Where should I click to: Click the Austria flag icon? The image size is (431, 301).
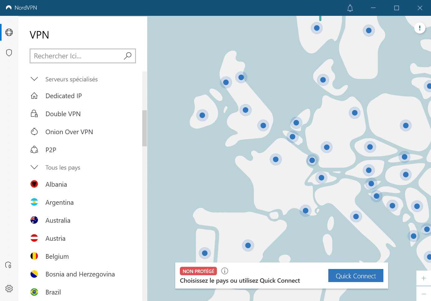pos(34,238)
